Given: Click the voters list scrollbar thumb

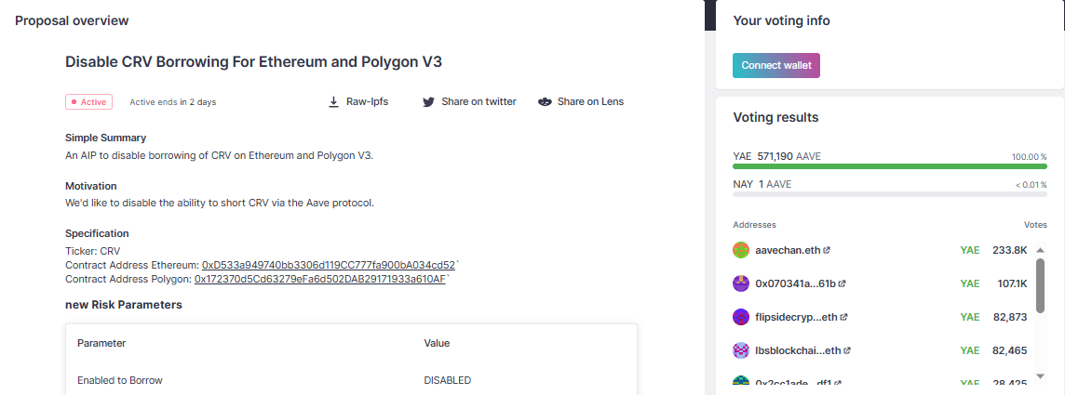Looking at the screenshot, I should 1040,286.
